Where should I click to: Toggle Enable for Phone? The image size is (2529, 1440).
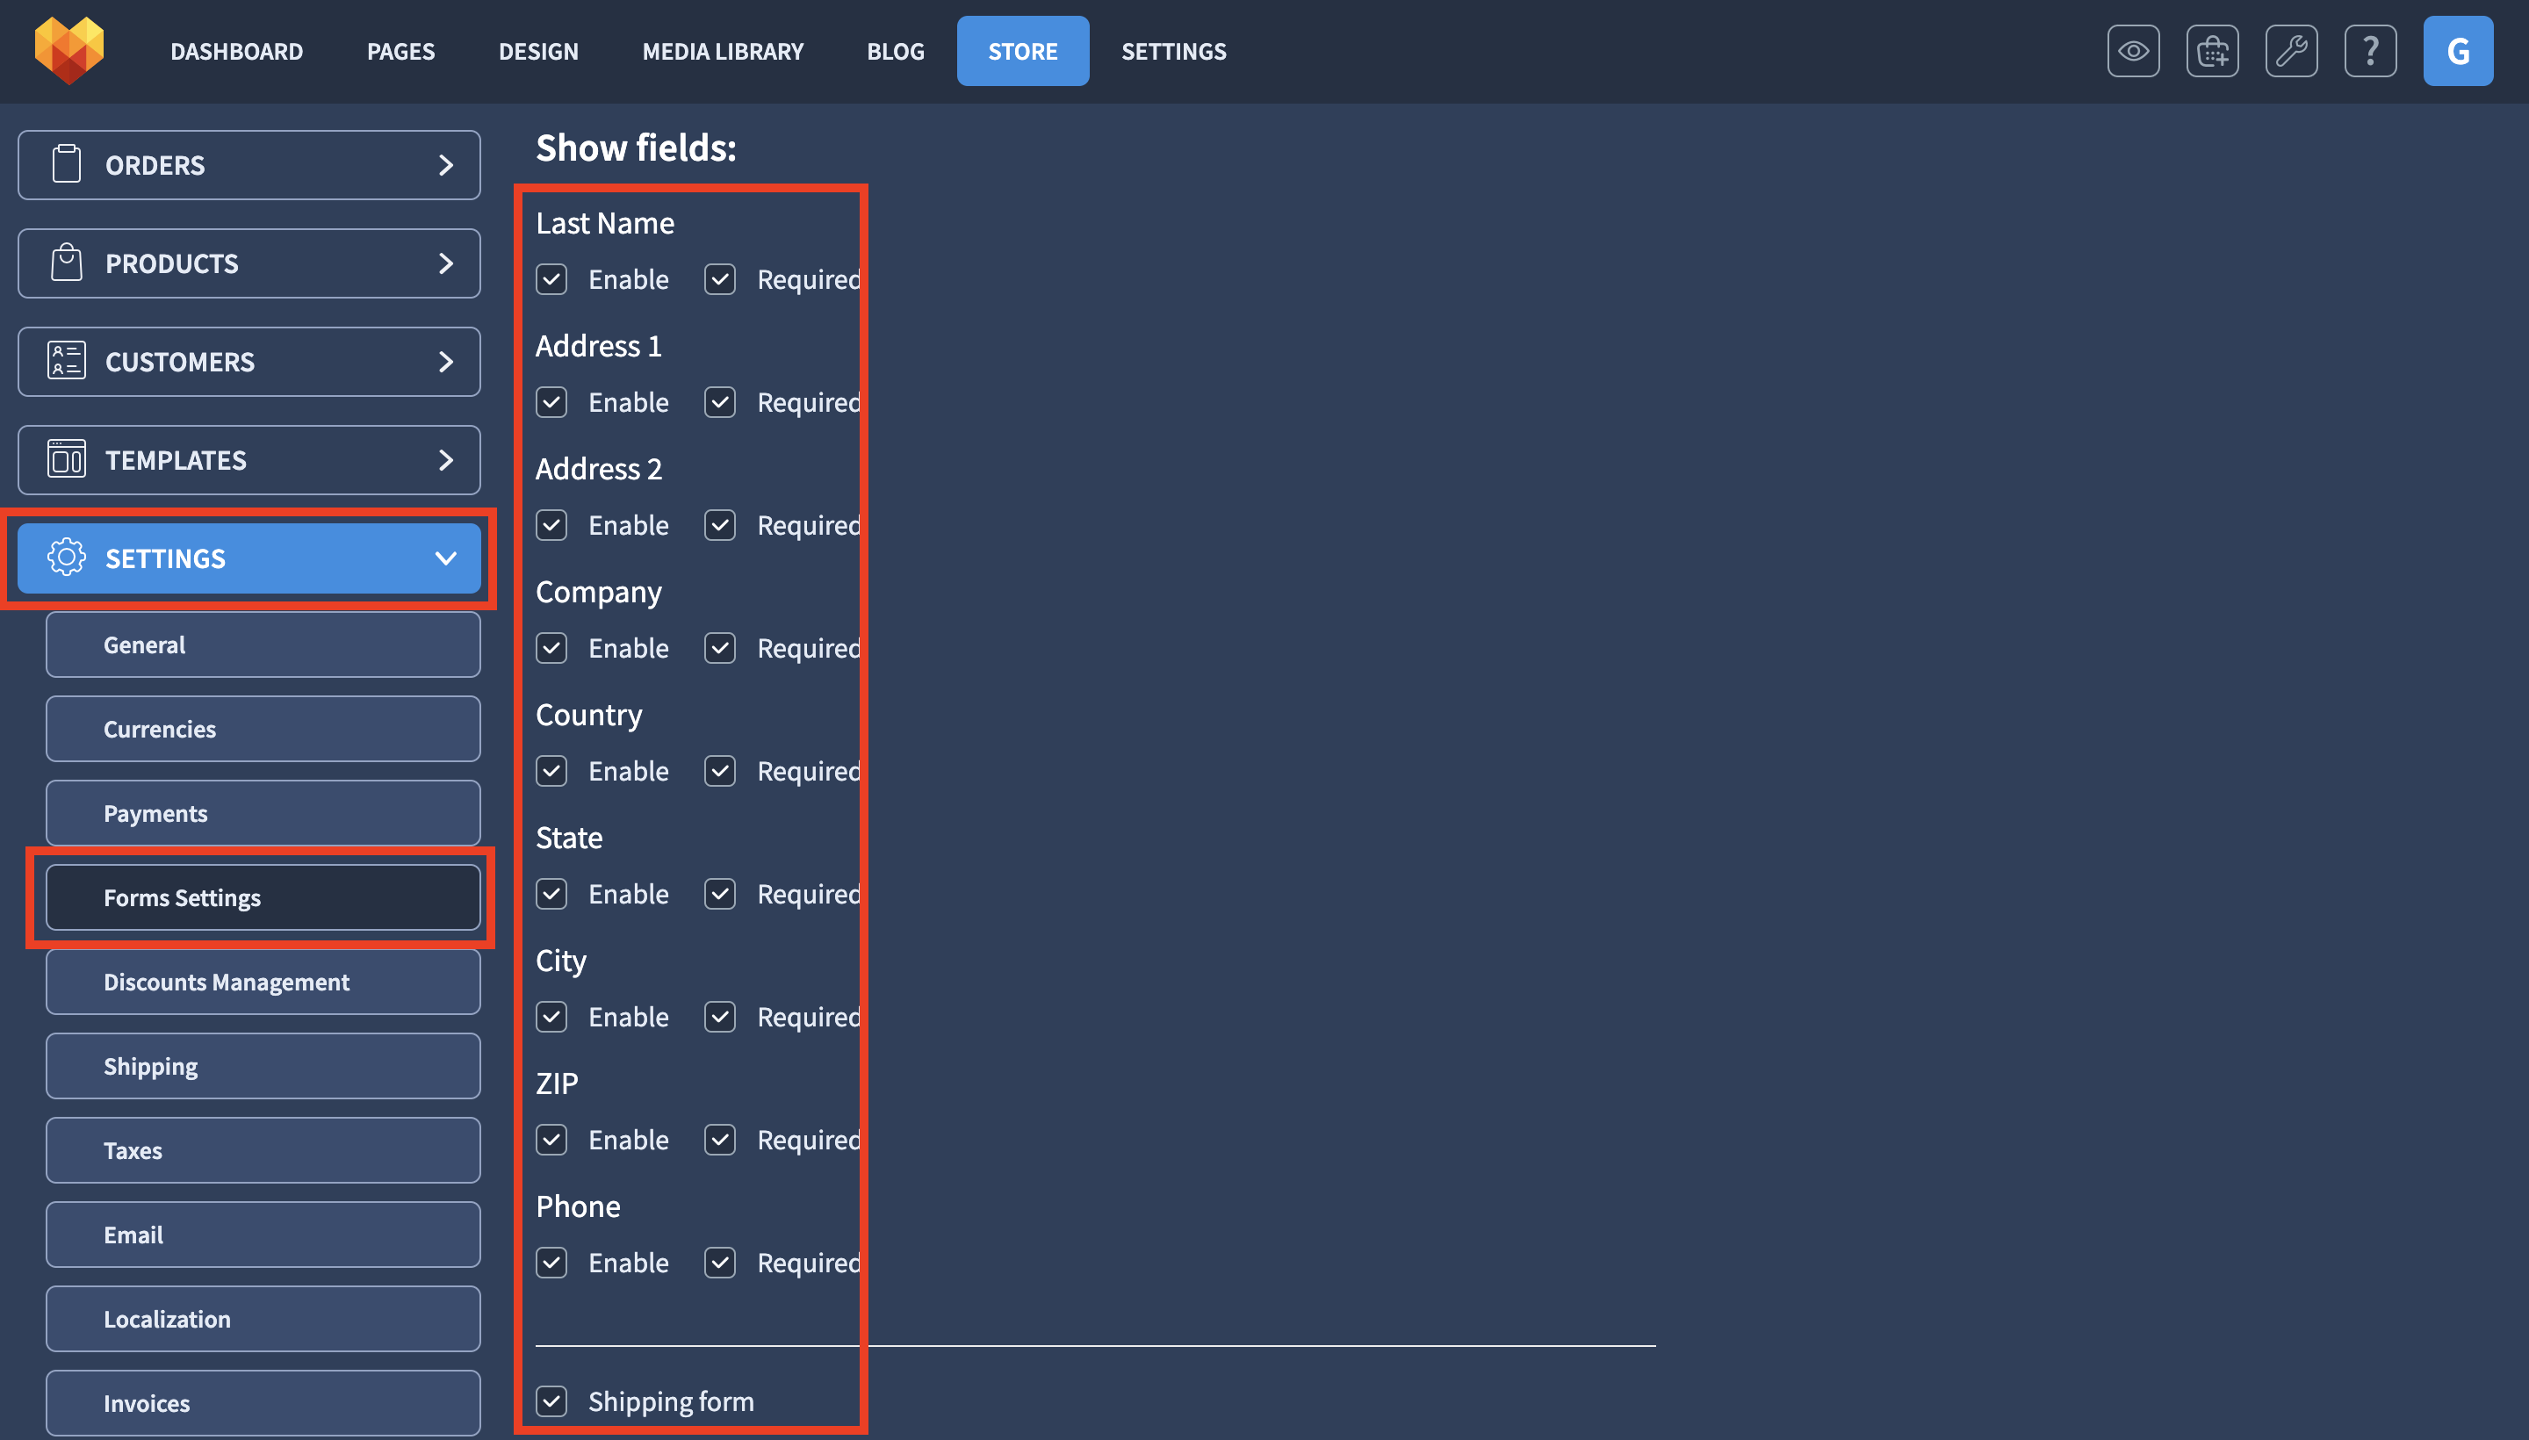tap(551, 1262)
